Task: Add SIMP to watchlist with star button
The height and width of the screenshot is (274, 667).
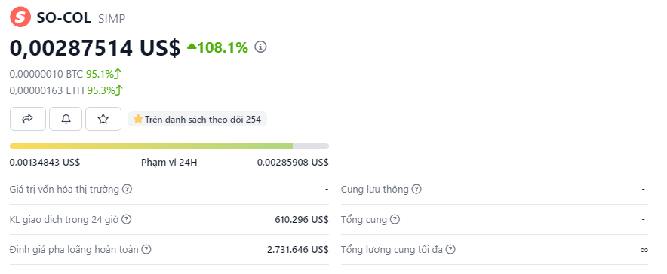Action: pyautogui.click(x=103, y=119)
